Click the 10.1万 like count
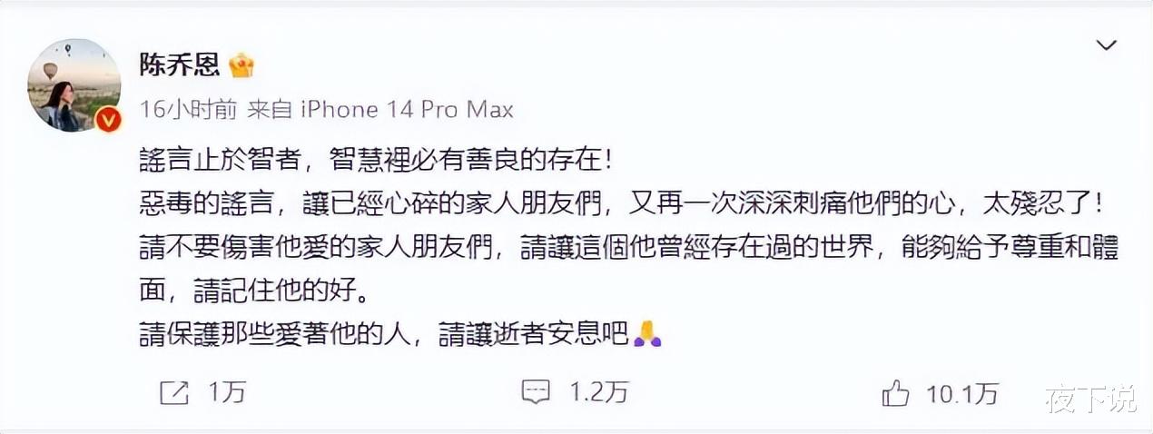 (x=962, y=392)
